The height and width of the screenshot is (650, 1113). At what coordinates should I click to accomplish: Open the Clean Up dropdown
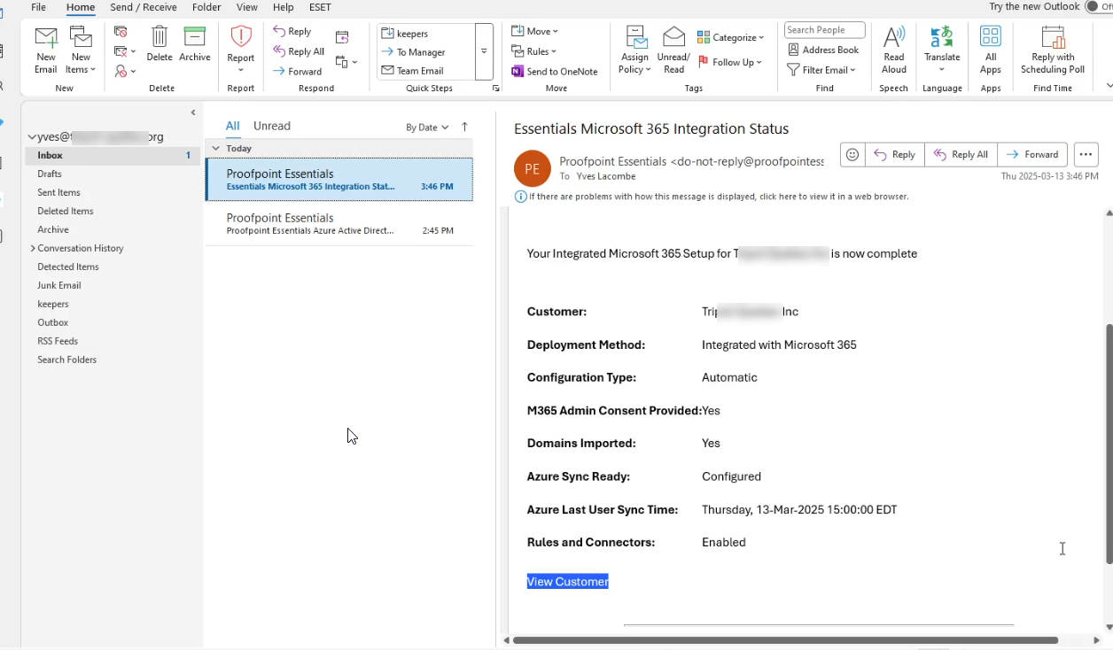point(125,51)
